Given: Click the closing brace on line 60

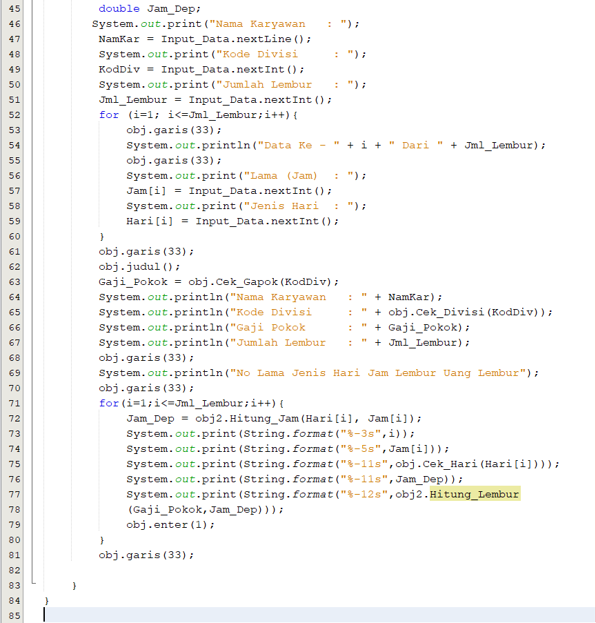Looking at the screenshot, I should [x=102, y=237].
